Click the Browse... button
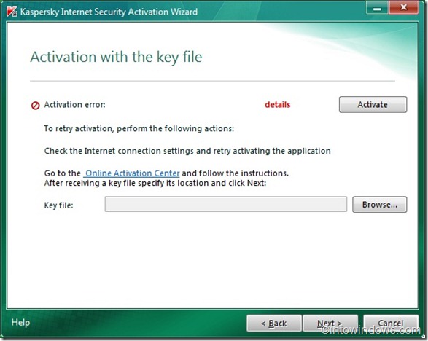The width and height of the screenshot is (428, 341). [x=379, y=205]
